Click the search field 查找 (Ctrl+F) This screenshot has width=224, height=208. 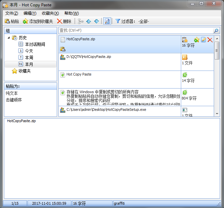(x=136, y=30)
